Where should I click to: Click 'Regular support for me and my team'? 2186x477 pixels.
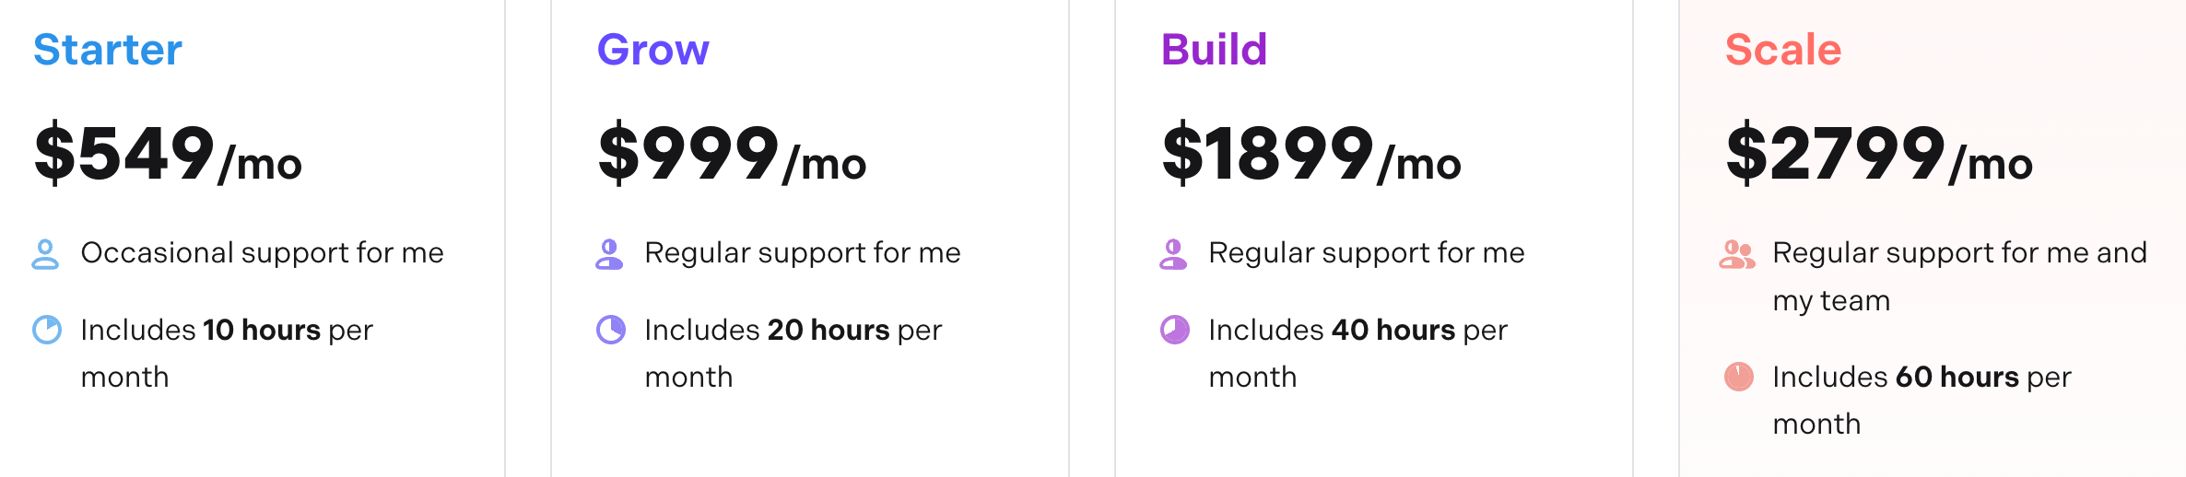click(x=1959, y=275)
